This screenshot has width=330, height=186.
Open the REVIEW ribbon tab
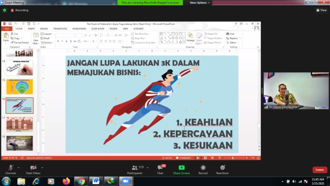point(113,29)
